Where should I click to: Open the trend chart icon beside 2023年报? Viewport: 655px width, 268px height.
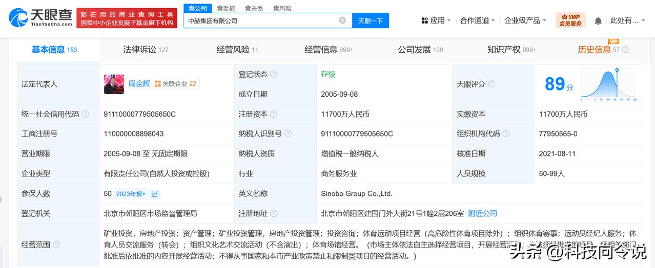(x=155, y=194)
